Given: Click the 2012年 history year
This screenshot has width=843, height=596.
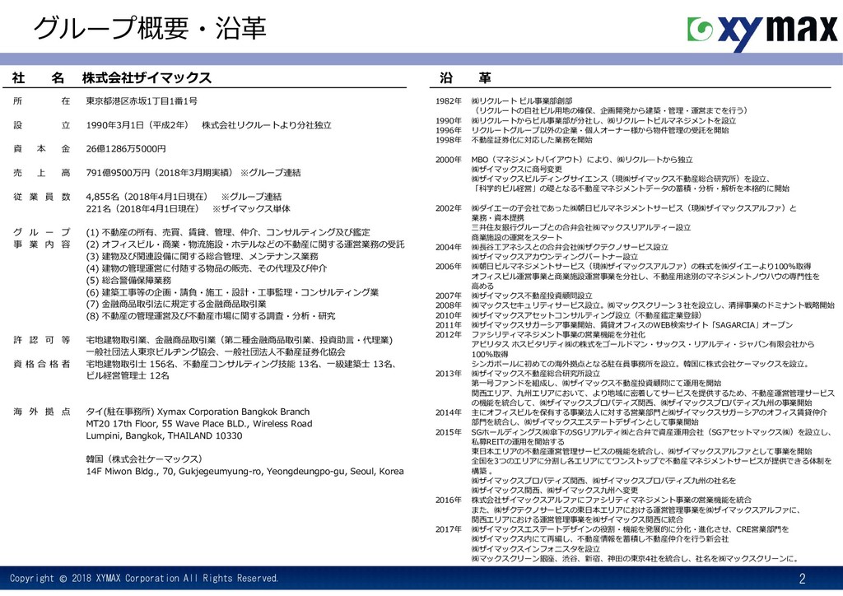Looking at the screenshot, I should tap(449, 335).
